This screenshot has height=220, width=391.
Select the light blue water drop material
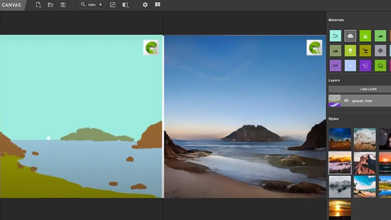coord(350,66)
